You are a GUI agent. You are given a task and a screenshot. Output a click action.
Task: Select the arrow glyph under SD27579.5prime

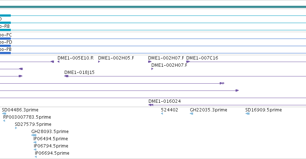coord(16,128)
